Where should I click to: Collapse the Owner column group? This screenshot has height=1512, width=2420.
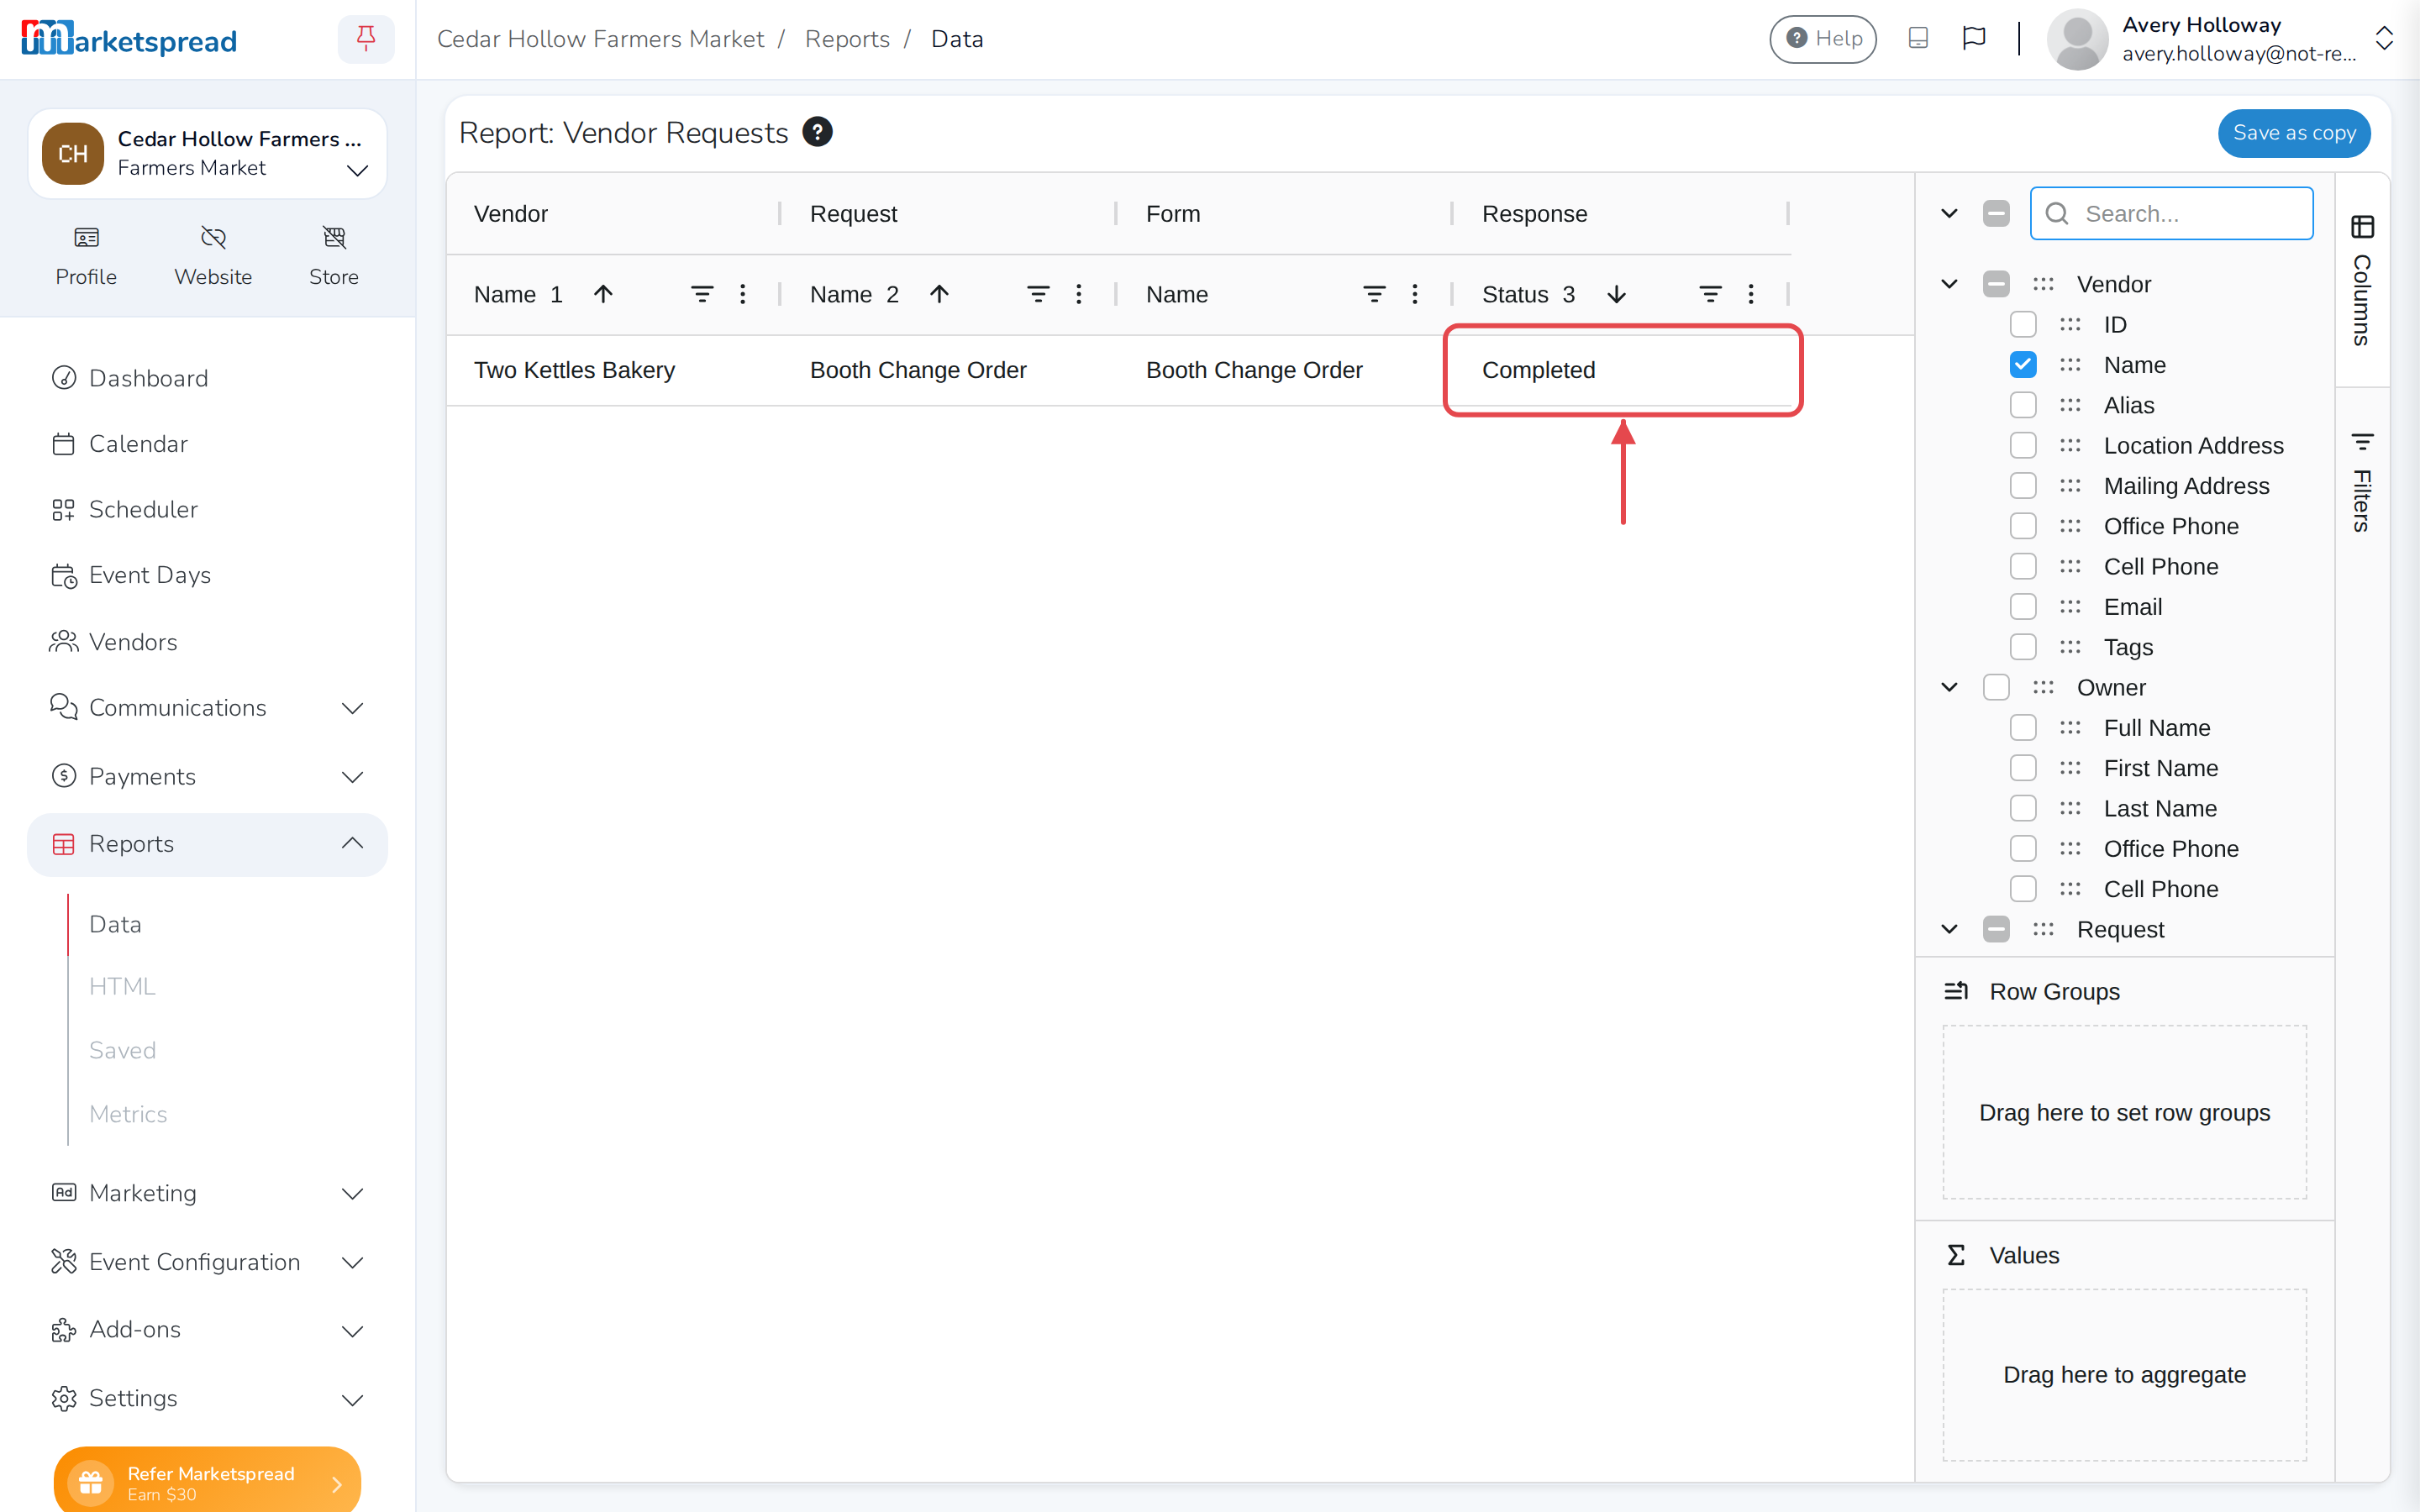(1949, 687)
